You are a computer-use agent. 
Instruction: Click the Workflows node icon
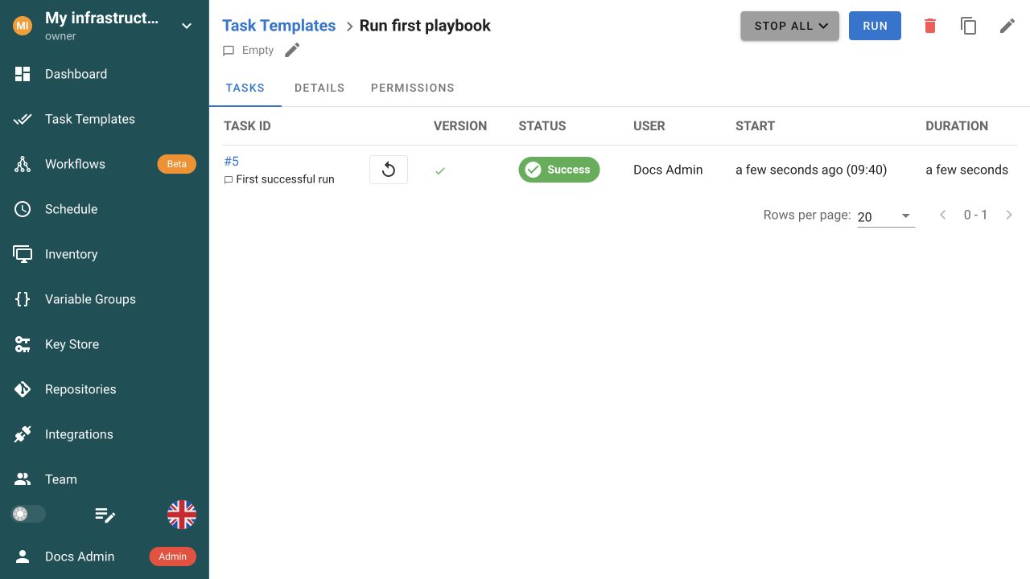pos(23,164)
